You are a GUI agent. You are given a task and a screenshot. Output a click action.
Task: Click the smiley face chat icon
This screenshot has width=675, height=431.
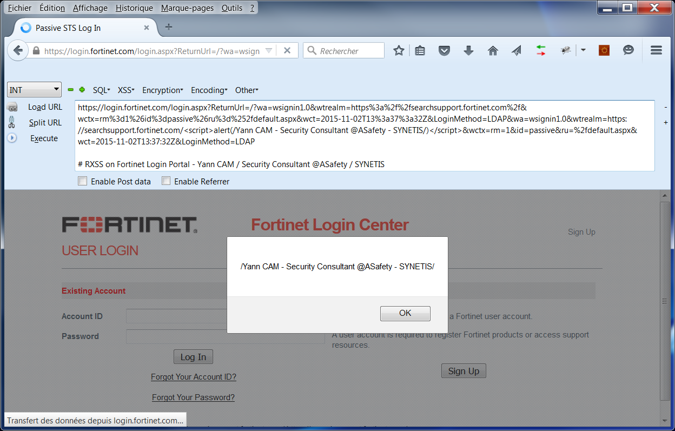(x=628, y=50)
